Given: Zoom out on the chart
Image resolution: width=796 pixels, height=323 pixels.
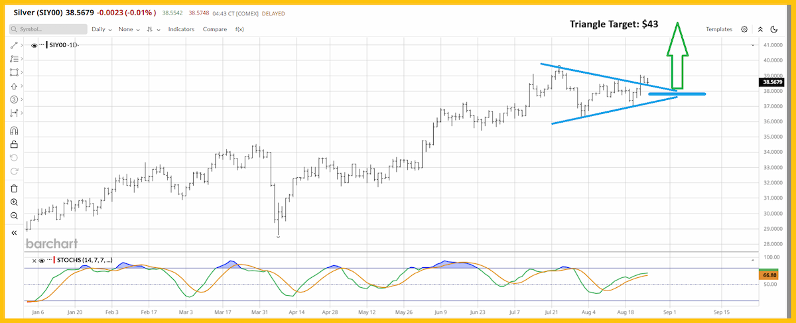Looking at the screenshot, I should coord(15,216).
